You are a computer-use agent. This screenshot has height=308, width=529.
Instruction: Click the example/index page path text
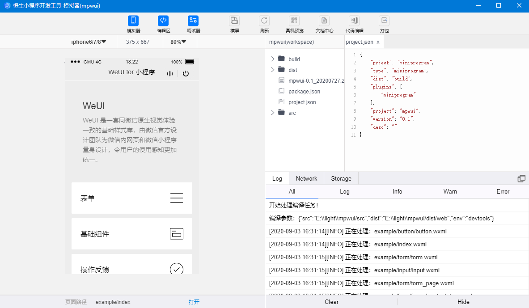(113, 302)
